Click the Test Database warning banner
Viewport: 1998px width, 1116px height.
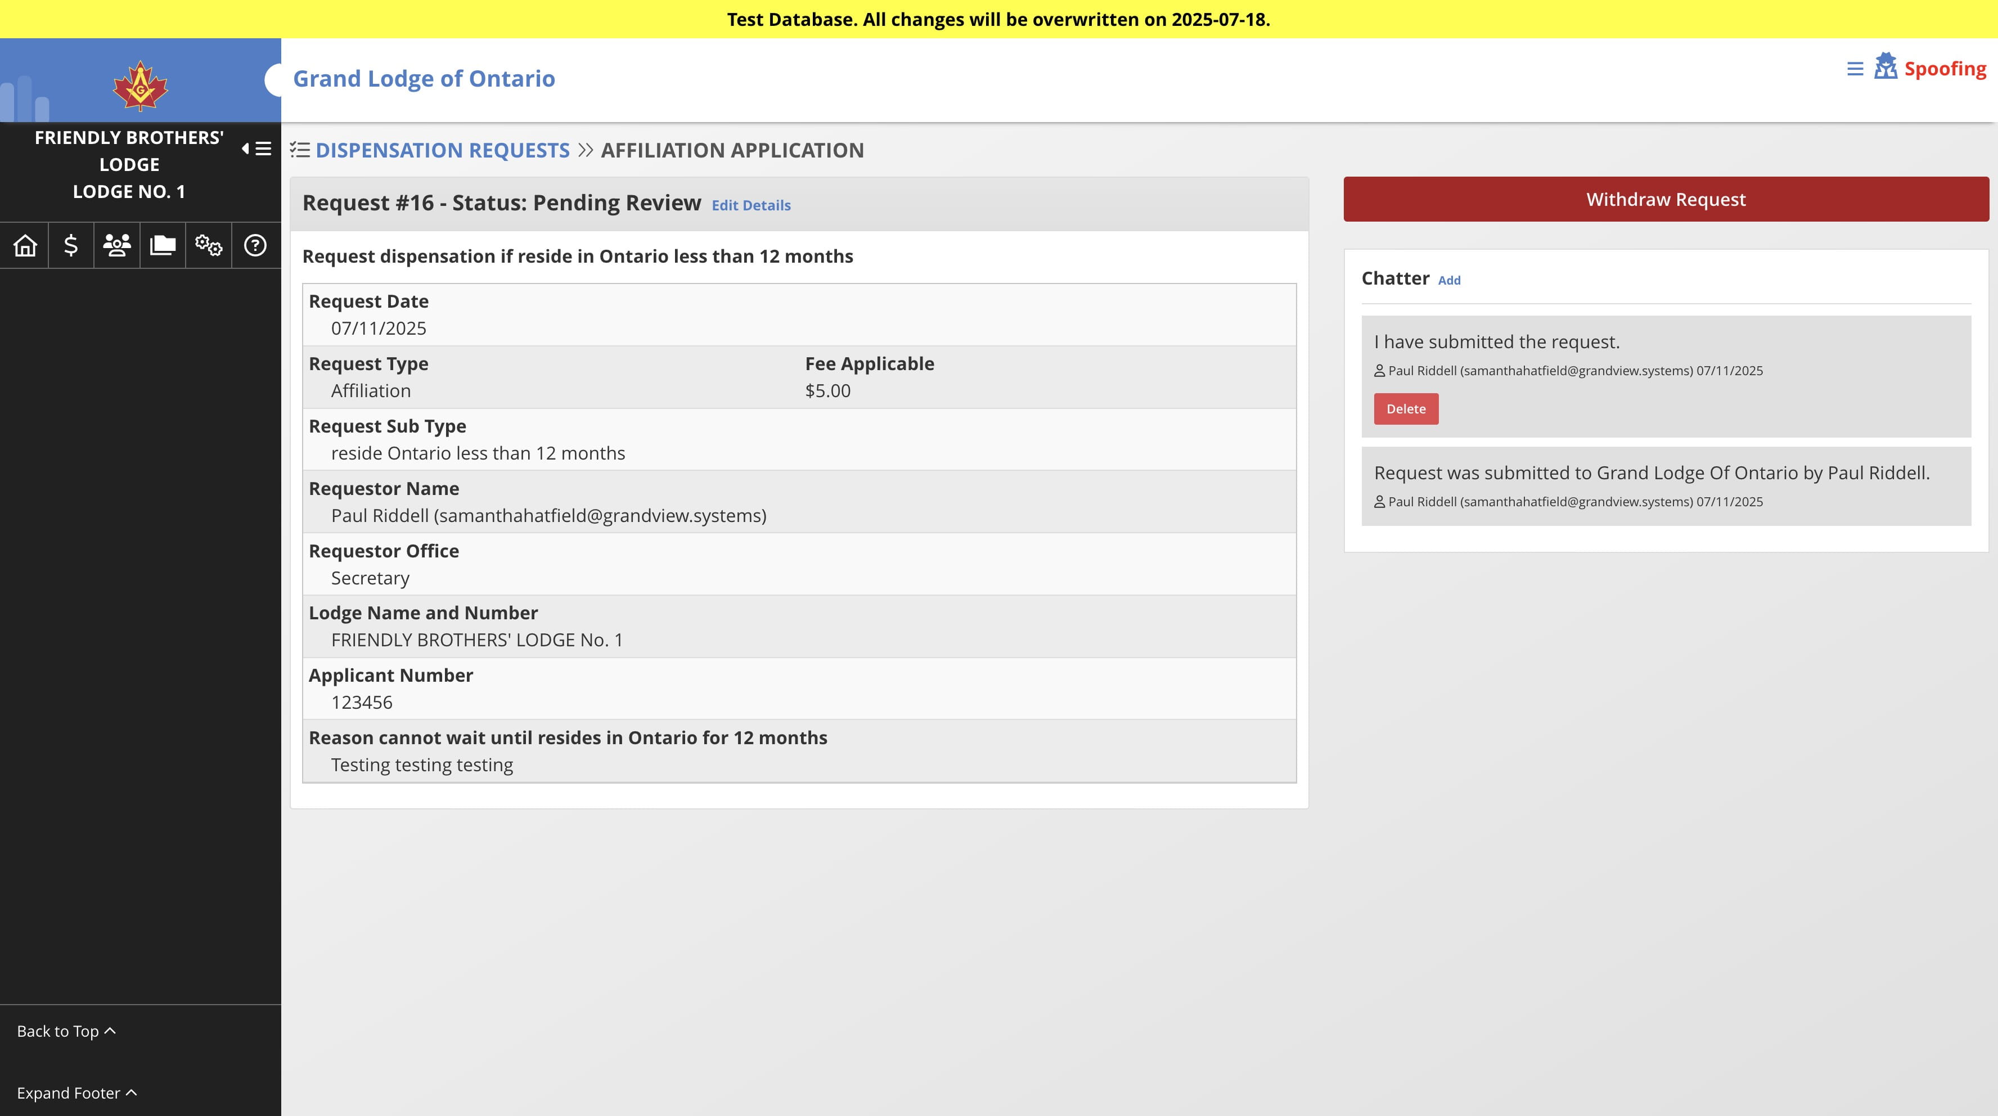[x=999, y=19]
